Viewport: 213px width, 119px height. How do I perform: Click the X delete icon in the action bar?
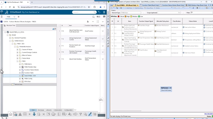click(44, 114)
